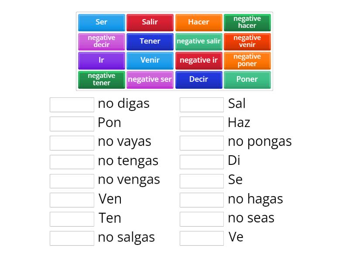Image resolution: width=349 pixels, height=261 pixels.
Task: Click the answer box next to 'Haz'
Action: tap(202, 124)
